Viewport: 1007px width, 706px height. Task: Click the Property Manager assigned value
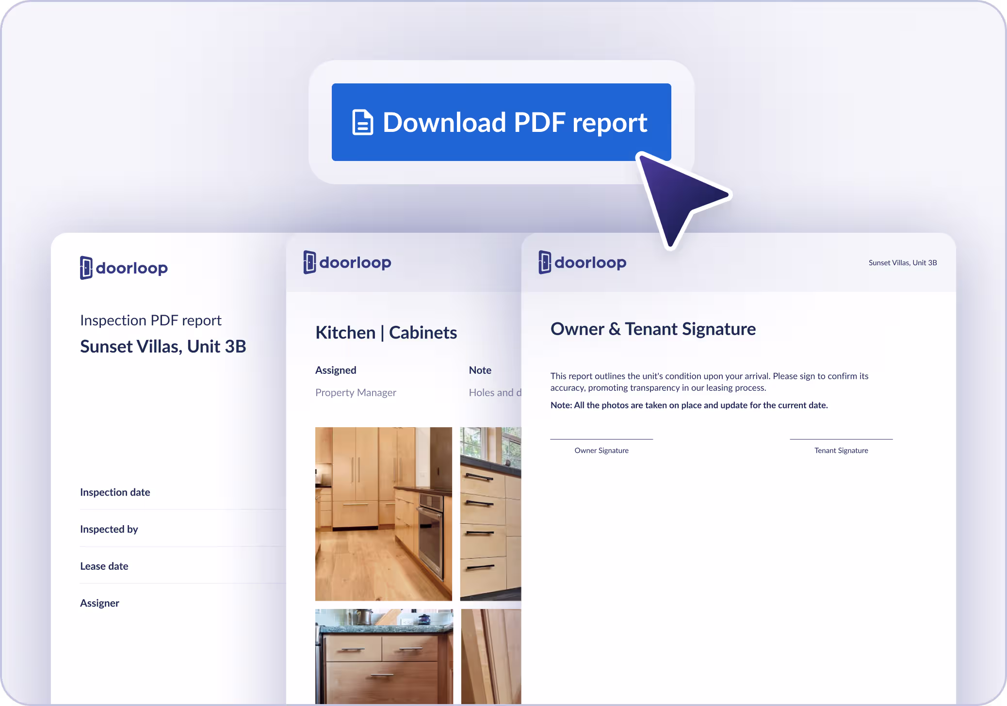coord(356,392)
